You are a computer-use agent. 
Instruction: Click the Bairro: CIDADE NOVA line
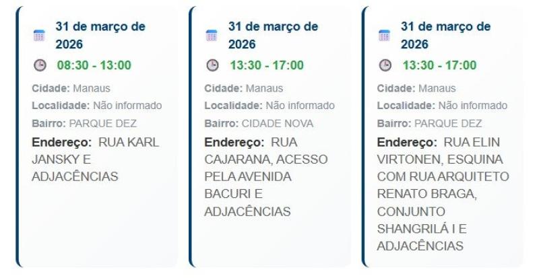pos(259,124)
